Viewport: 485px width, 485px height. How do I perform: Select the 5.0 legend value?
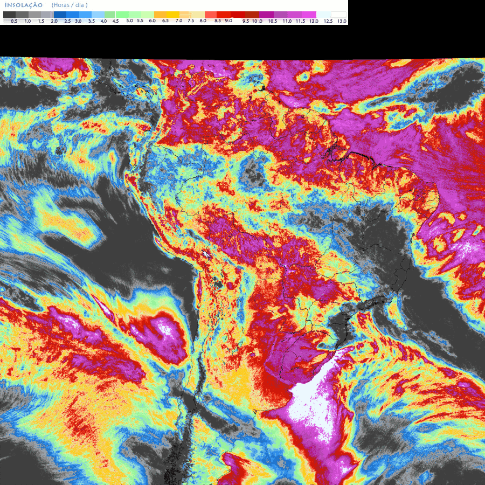tap(129, 20)
